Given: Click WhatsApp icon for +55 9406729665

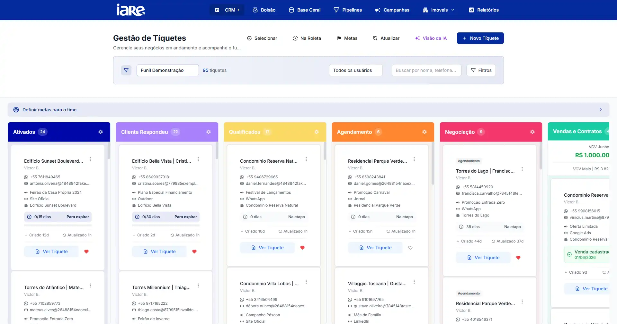Looking at the screenshot, I should coord(242,177).
